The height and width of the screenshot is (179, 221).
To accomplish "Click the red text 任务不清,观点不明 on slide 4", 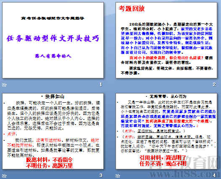I will click(163, 163).
